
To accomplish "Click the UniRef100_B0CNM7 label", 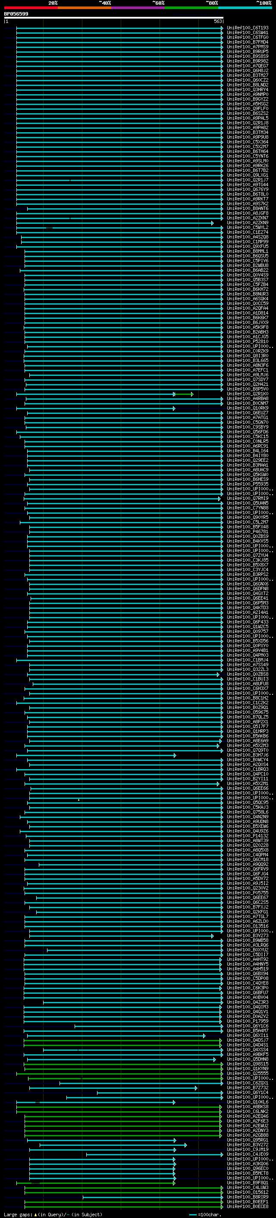I will coord(247,403).
